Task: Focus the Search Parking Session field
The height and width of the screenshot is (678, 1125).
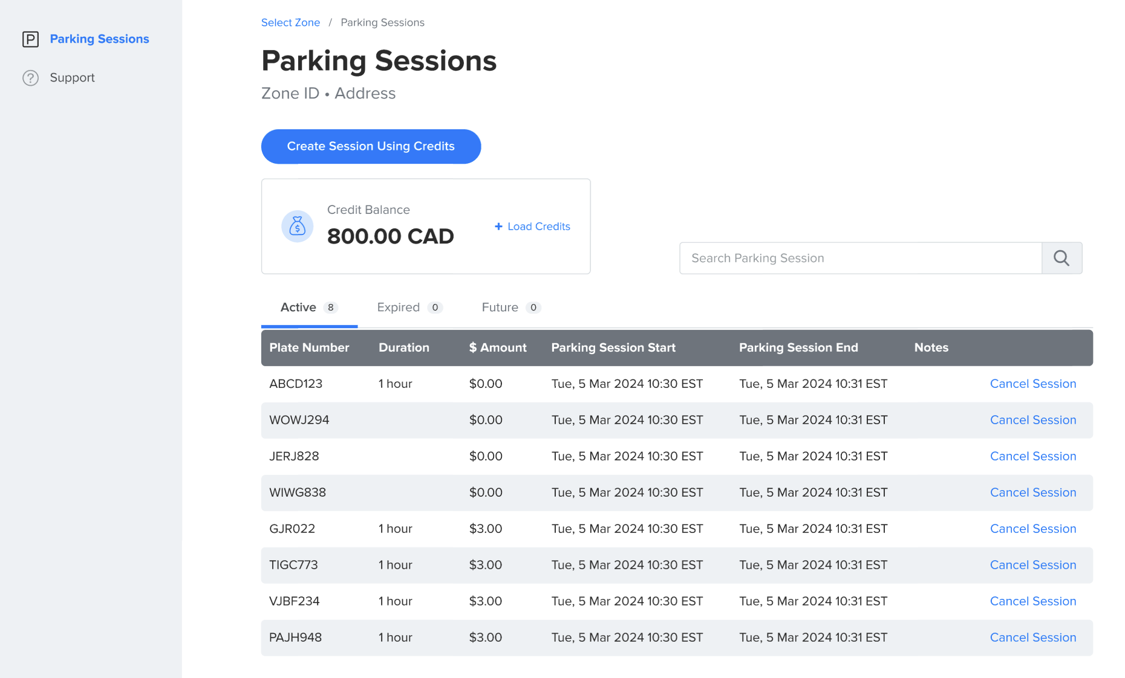Action: pos(860,258)
